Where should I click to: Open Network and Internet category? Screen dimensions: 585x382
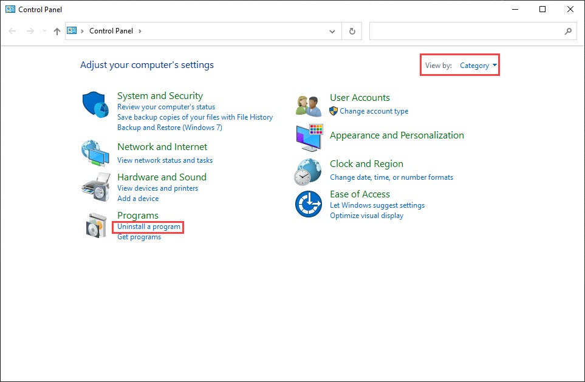pos(162,146)
